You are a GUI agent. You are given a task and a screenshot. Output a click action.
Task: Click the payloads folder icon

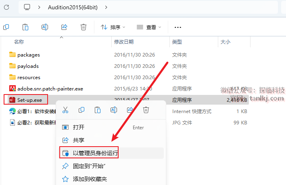coord(13,66)
